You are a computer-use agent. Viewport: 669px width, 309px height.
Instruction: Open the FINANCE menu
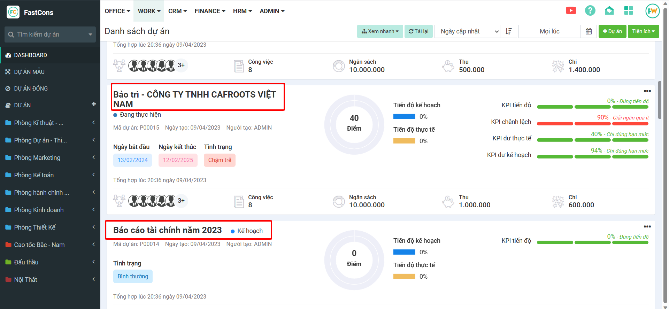coord(210,11)
